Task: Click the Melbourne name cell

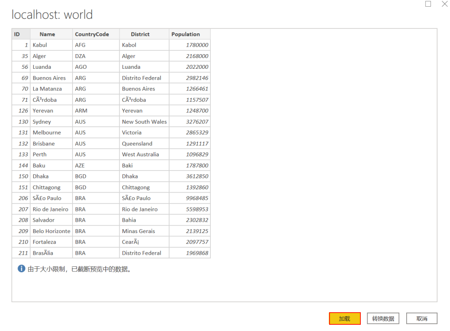Action: [51, 133]
